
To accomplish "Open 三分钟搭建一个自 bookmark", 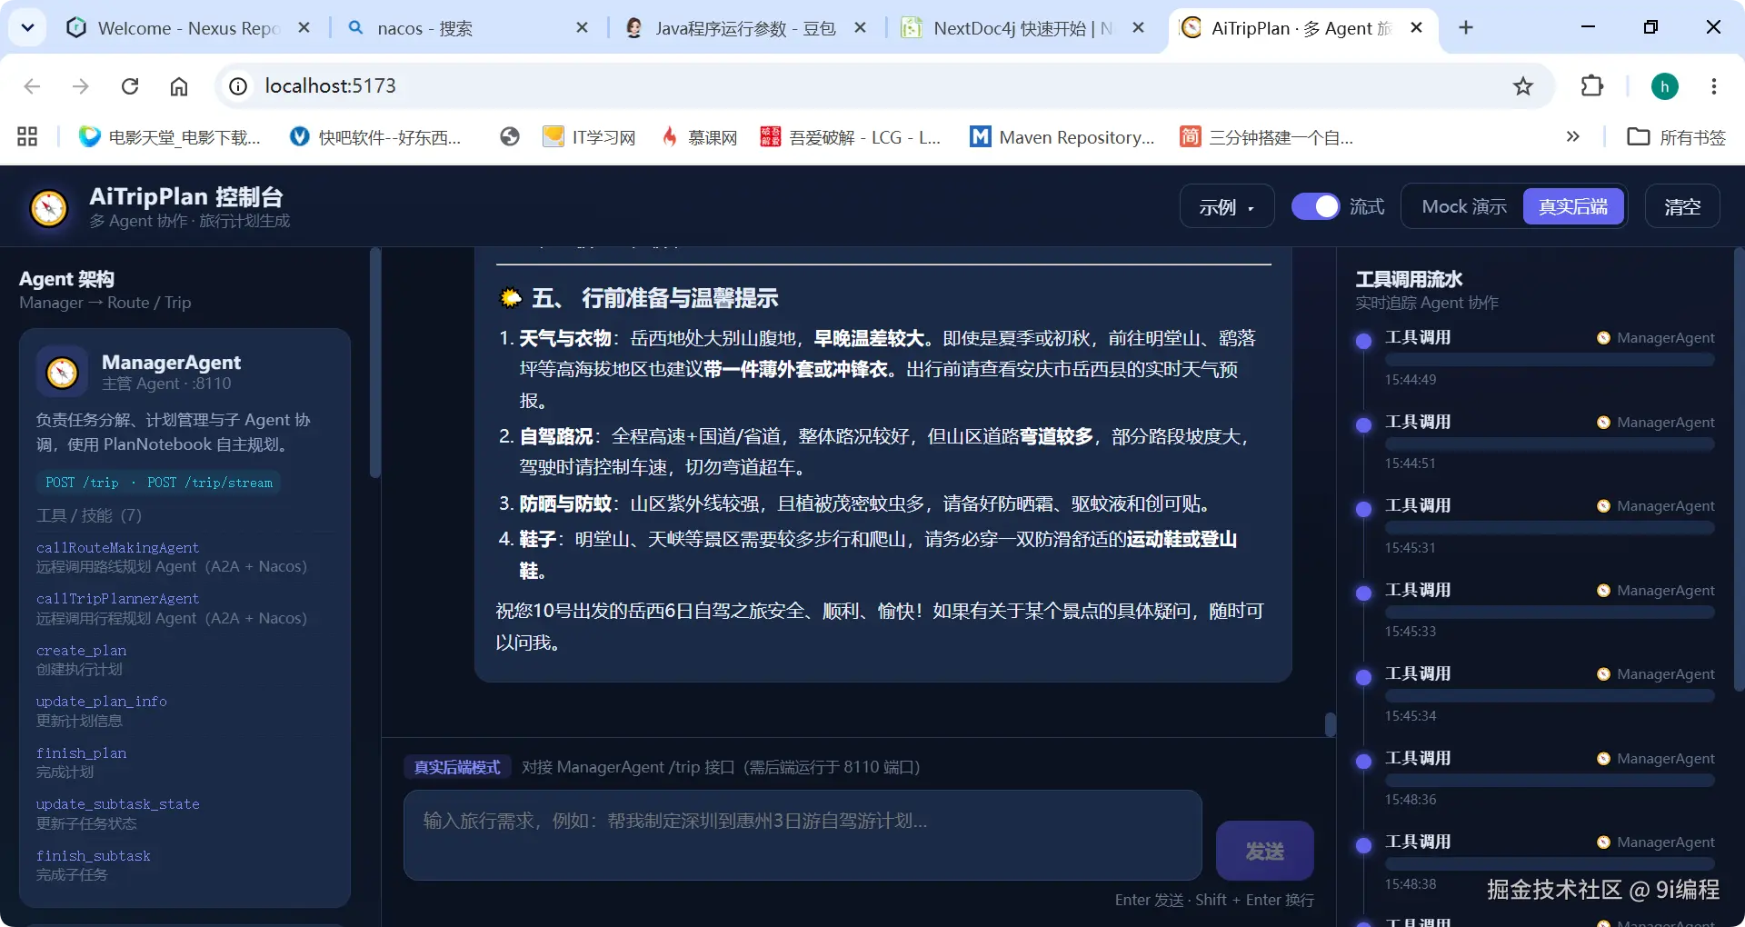I will tap(1267, 137).
